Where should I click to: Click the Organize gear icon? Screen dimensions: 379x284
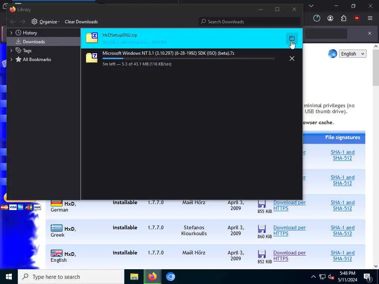click(x=34, y=22)
